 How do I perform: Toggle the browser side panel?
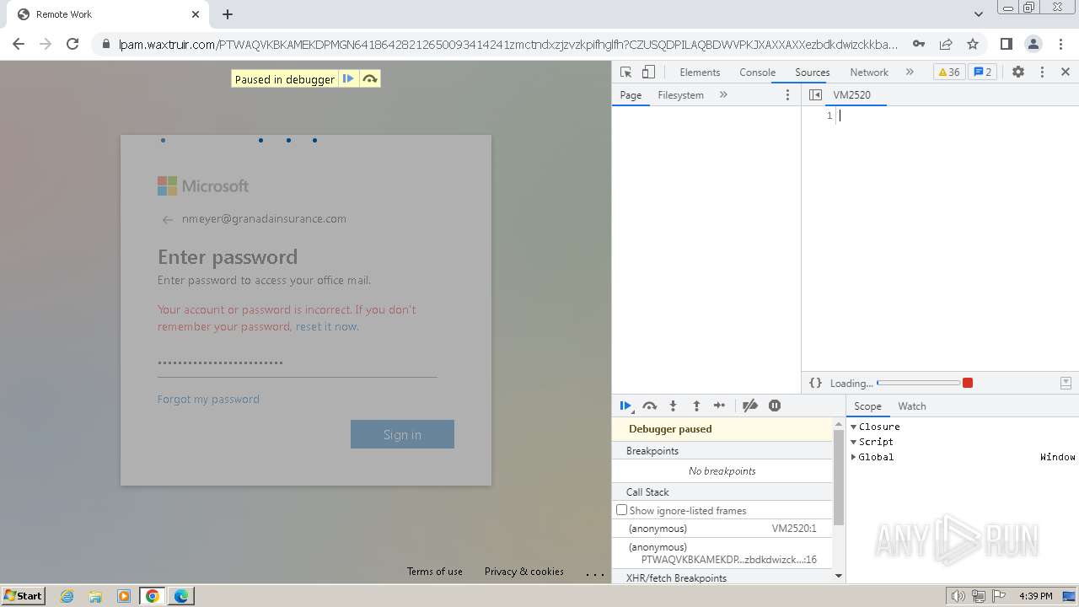1006,44
